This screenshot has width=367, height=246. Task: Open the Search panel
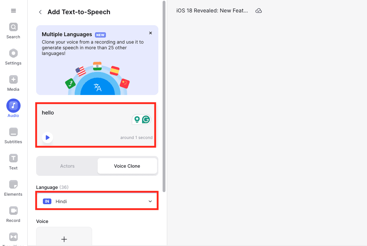(x=13, y=30)
